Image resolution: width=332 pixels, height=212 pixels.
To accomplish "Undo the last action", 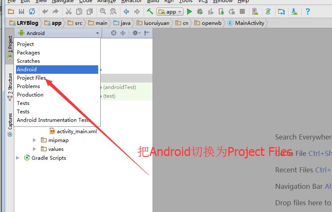I will point(45,11).
